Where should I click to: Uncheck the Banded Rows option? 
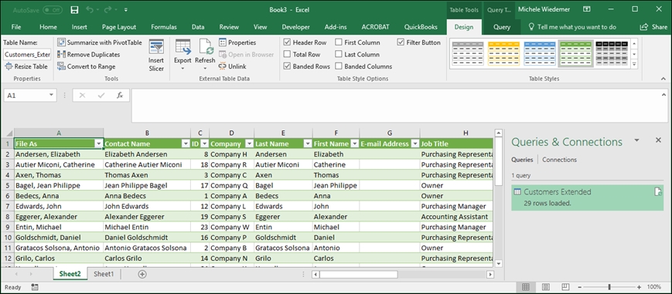click(x=287, y=66)
